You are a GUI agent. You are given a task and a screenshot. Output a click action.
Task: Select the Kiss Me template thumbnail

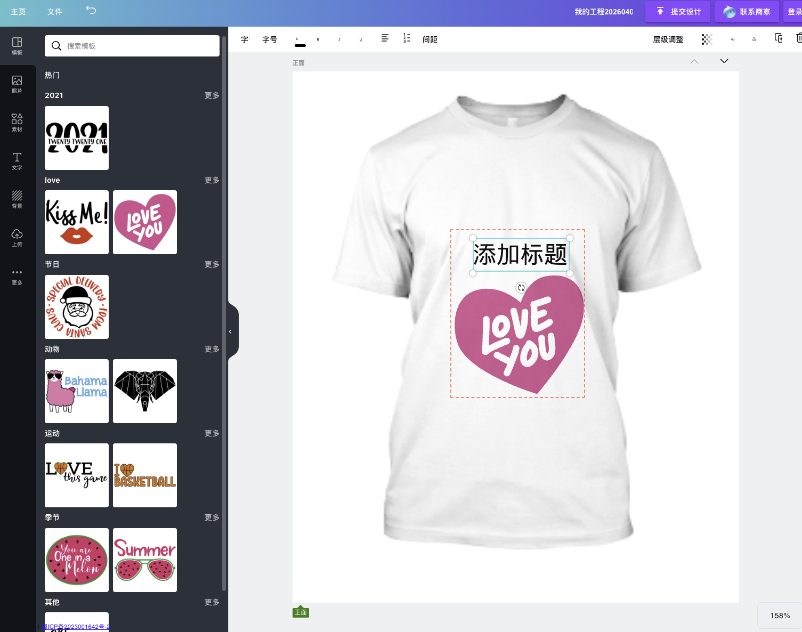click(76, 222)
